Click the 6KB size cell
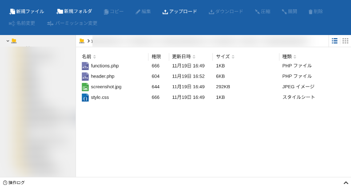Image resolution: width=351 pixels, height=188 pixels. pos(220,76)
